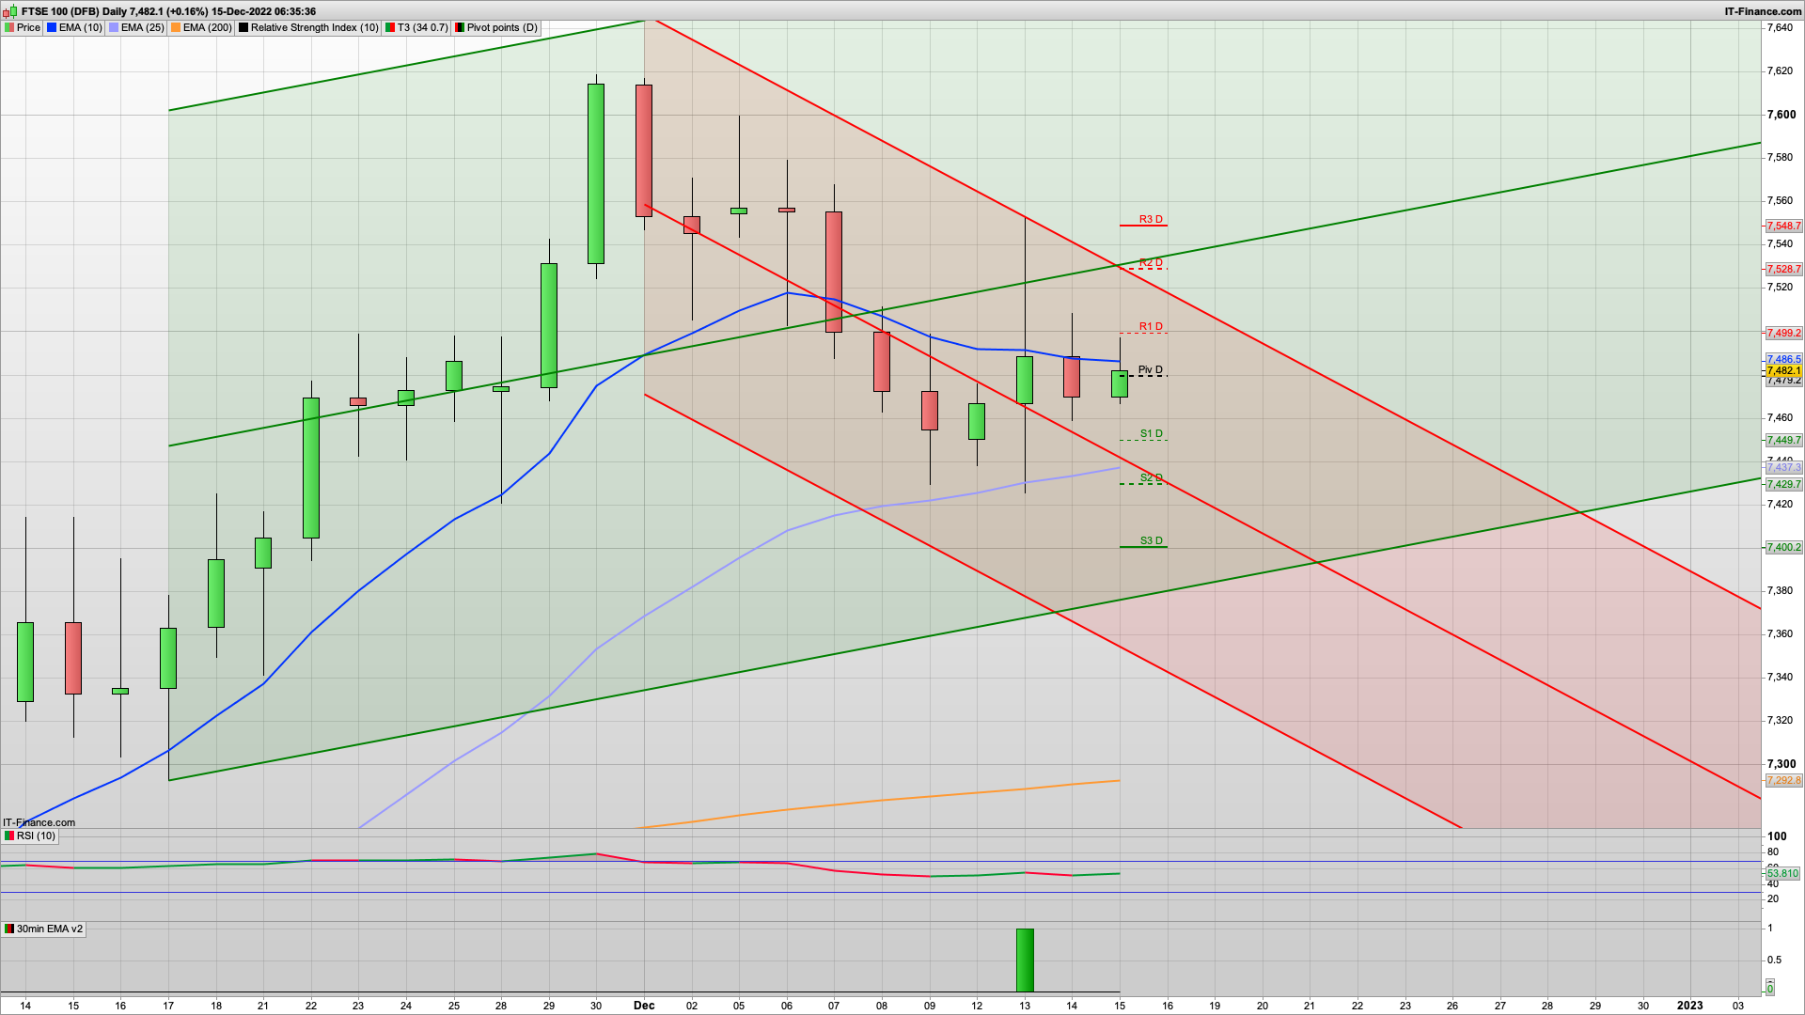Screen dimensions: 1805x1015
Task: Click the Pivot points (D) legend icon
Action: point(459,27)
